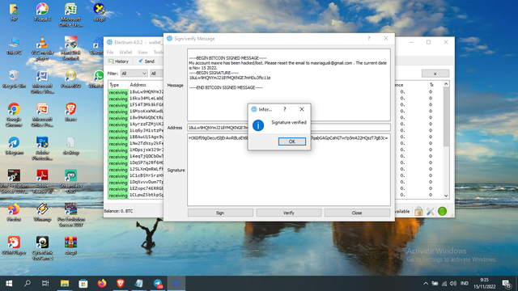The image size is (518, 291).
Task: Click the Telegram icon in the taskbar
Action: coord(158,283)
